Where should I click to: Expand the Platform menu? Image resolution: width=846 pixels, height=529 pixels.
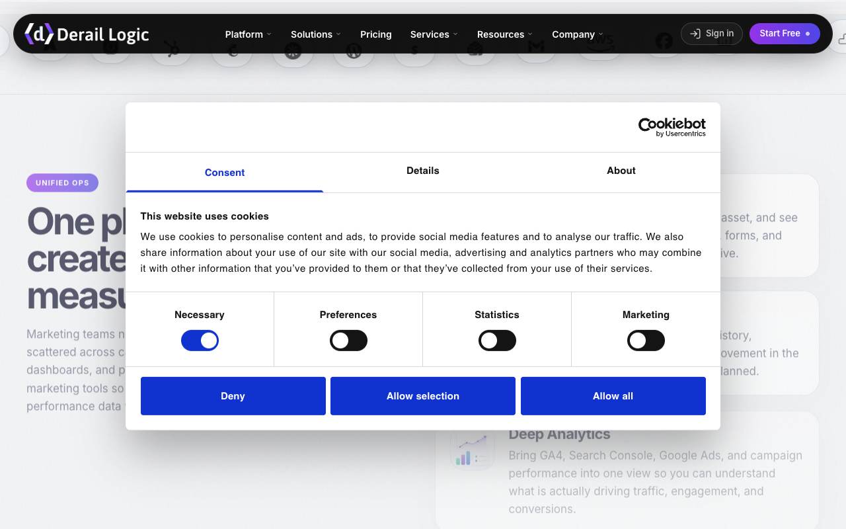tap(249, 34)
